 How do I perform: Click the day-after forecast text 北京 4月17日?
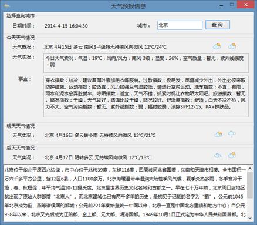pyautogui.click(x=97, y=157)
